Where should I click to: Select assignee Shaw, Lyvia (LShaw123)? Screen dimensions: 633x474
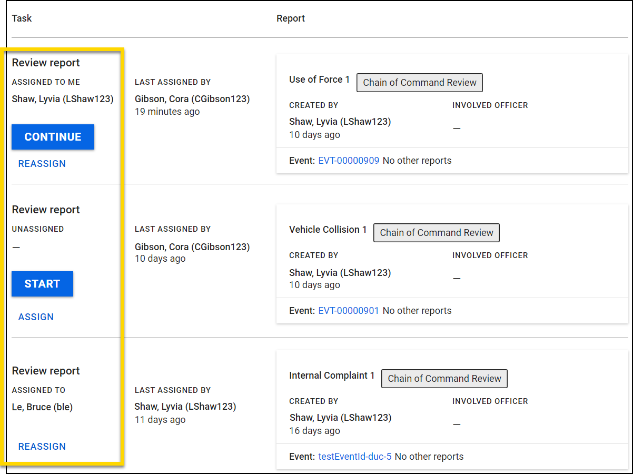63,99
